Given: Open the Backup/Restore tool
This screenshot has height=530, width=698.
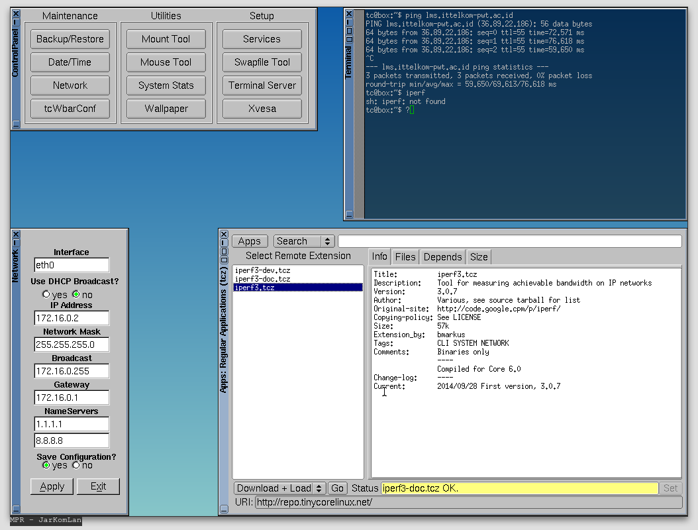Looking at the screenshot, I should (x=70, y=39).
